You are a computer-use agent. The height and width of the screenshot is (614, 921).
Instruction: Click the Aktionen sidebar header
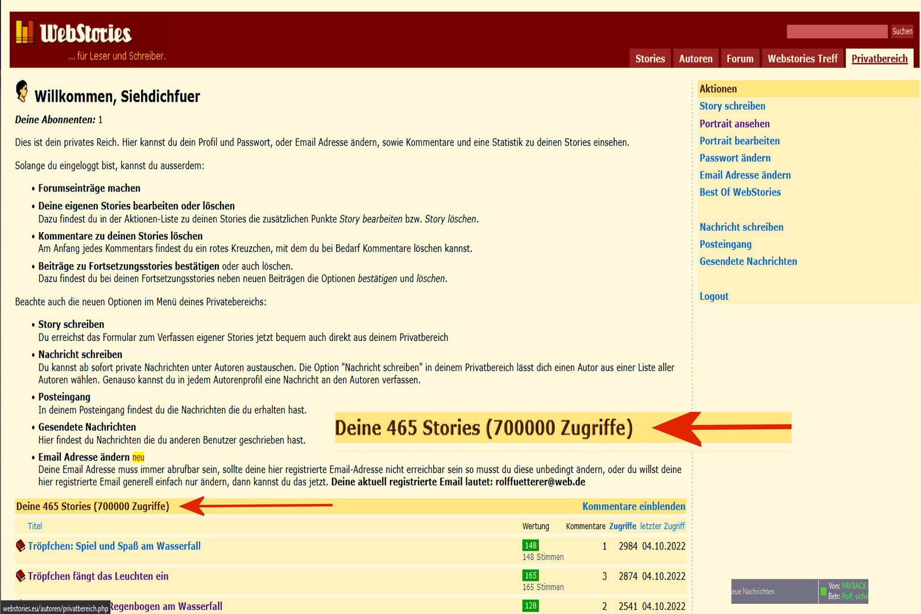coord(808,89)
